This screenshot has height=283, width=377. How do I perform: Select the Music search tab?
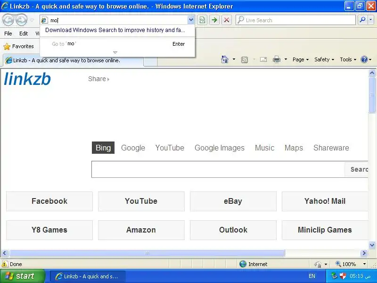point(264,148)
